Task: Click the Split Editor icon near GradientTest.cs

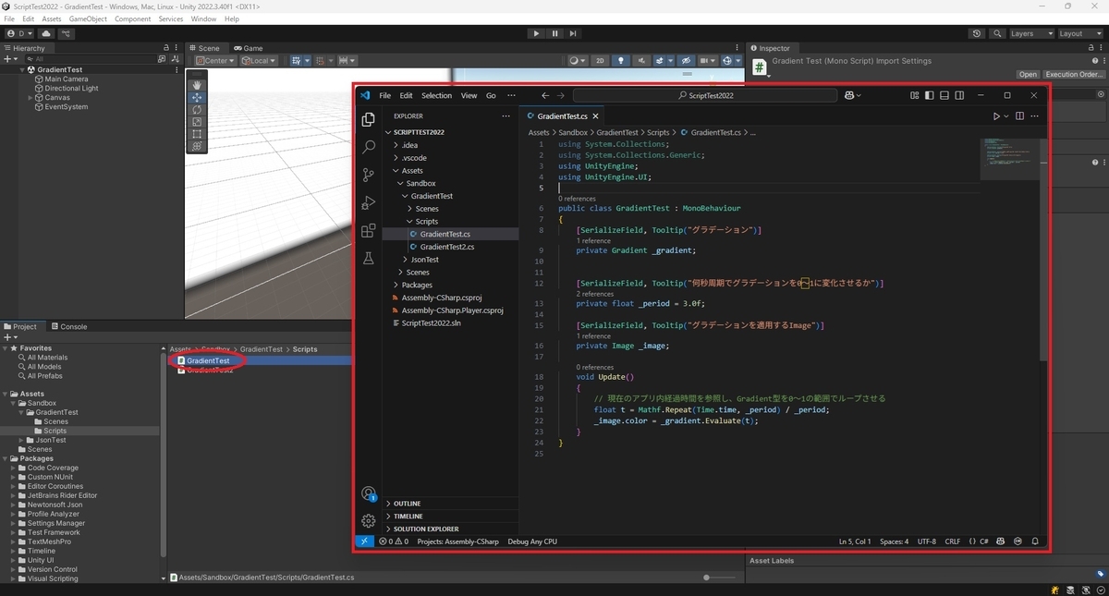Action: click(x=1018, y=116)
